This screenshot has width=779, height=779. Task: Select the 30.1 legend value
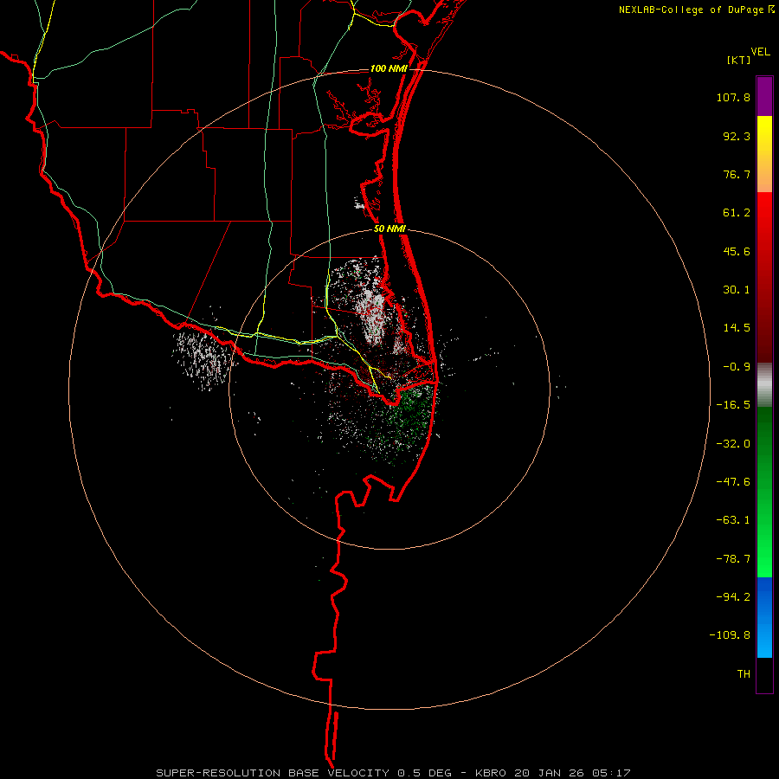click(x=737, y=290)
